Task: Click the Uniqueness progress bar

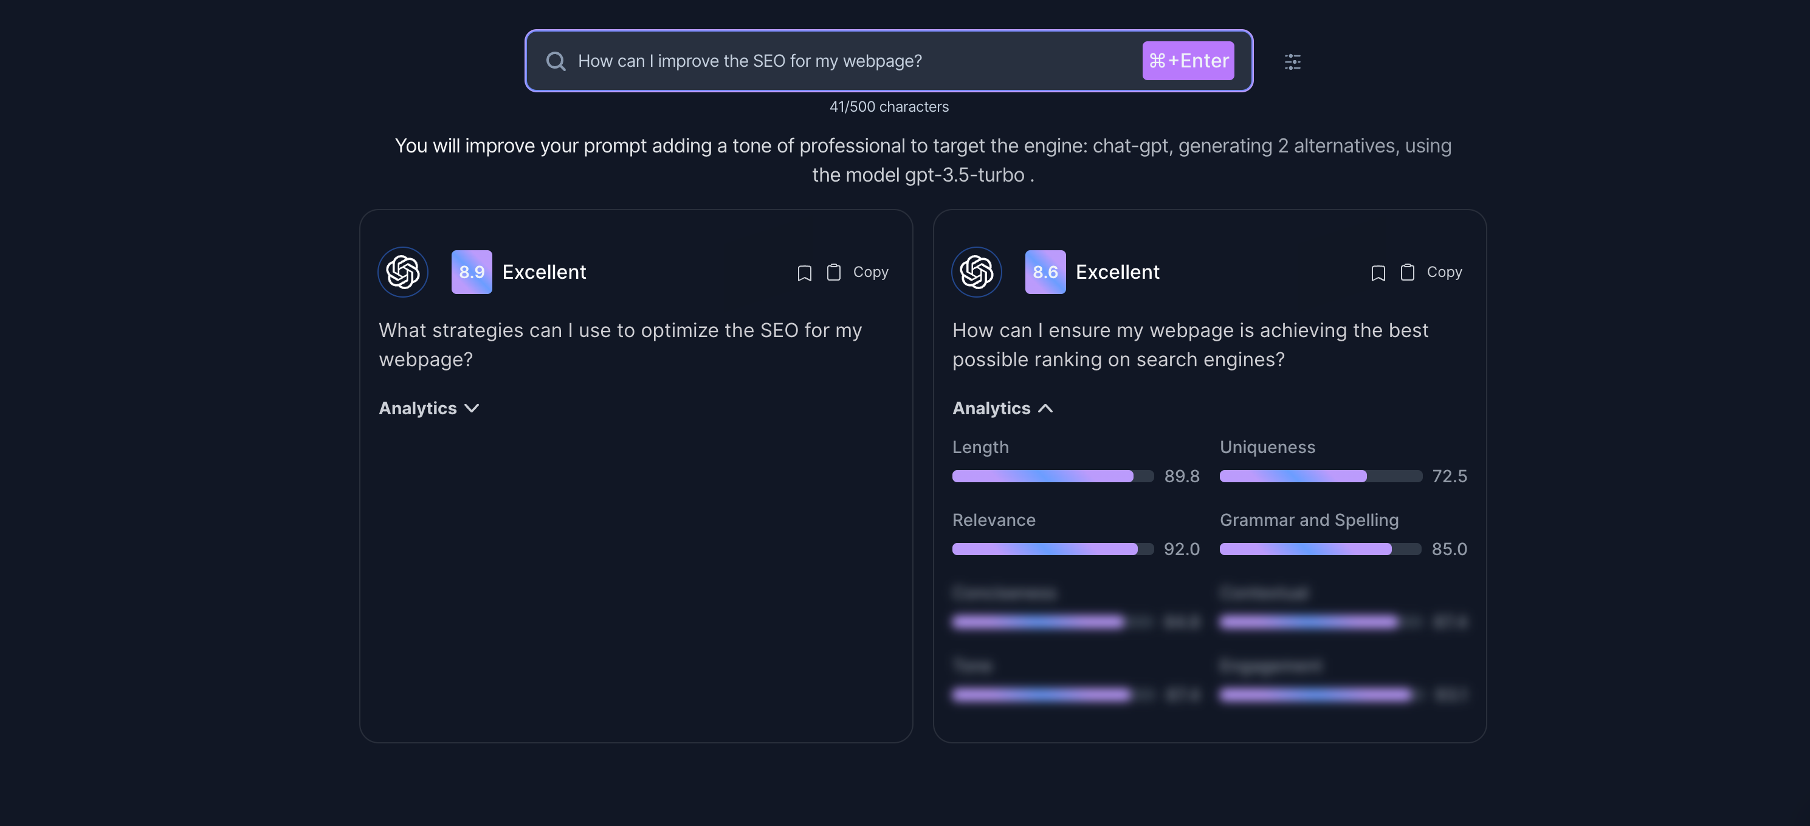Action: 1320,476
